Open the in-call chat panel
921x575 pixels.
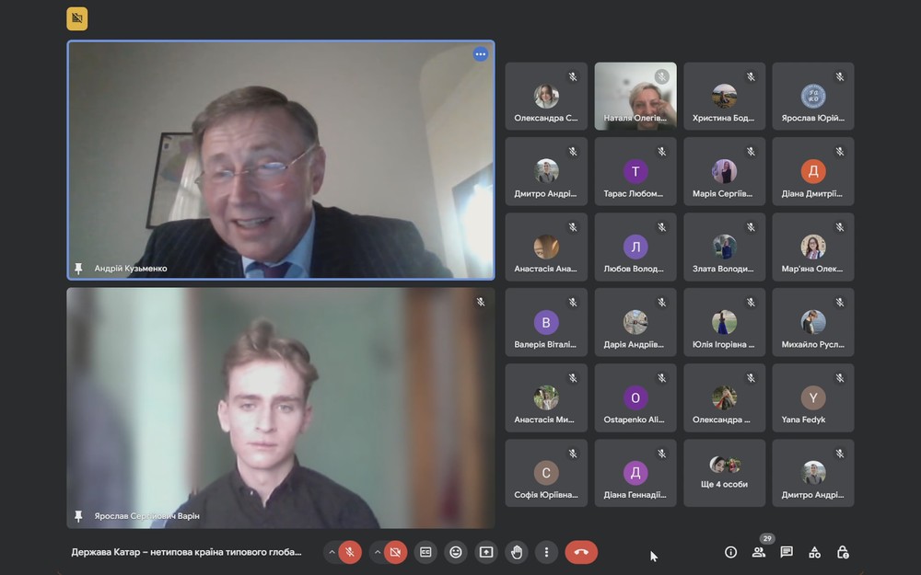(x=787, y=552)
